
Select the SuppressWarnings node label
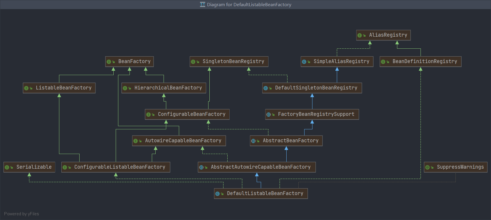tap(460, 167)
